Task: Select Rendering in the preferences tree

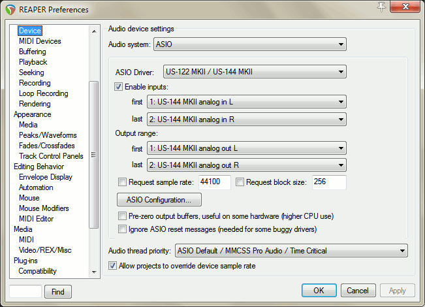Action: click(35, 104)
